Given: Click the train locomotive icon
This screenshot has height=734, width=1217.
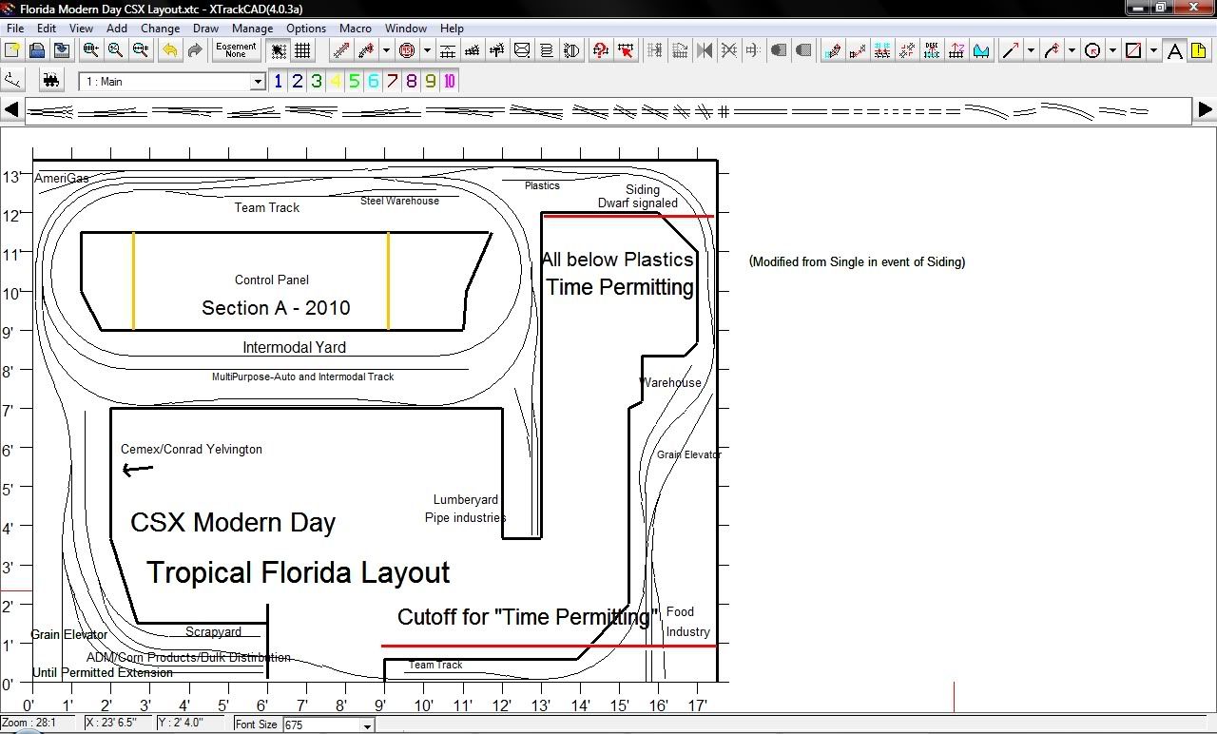Looking at the screenshot, I should click(50, 81).
